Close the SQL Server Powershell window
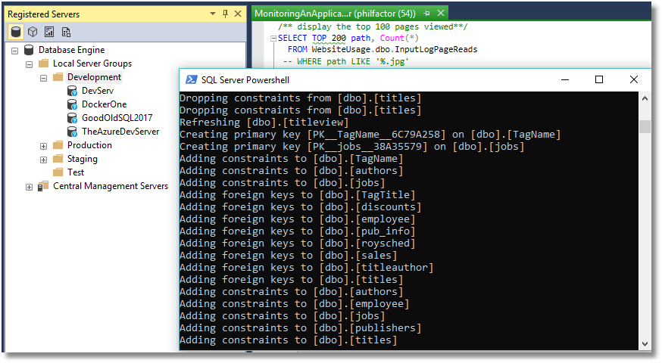662x363 pixels. click(x=633, y=79)
